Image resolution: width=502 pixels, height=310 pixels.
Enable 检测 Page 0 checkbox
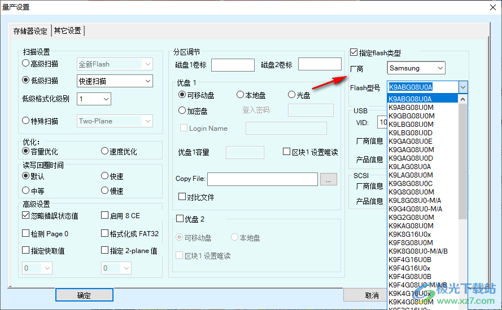[x=25, y=233]
